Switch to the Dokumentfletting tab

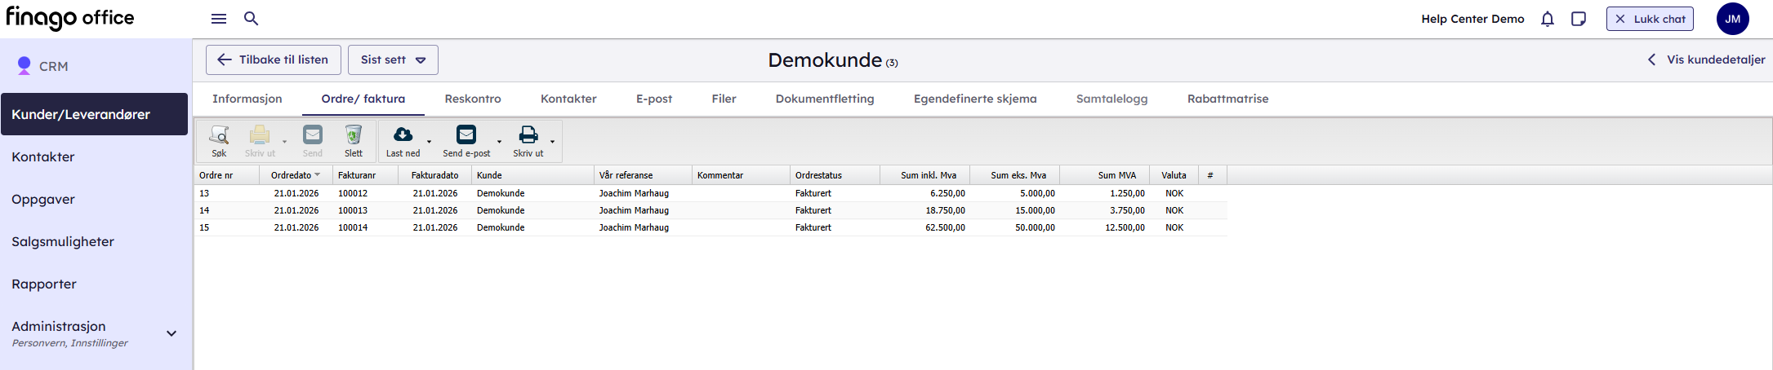[x=824, y=99]
